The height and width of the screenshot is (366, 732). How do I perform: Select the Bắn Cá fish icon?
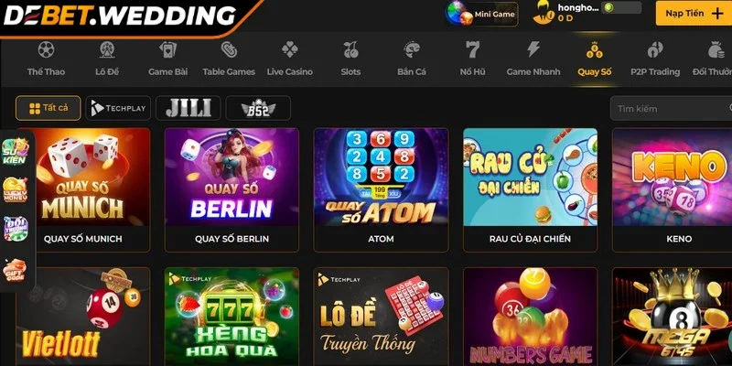[411, 49]
